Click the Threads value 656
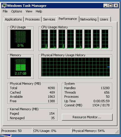Viewport: 121px width, 137px height. pyautogui.click(x=107, y=92)
